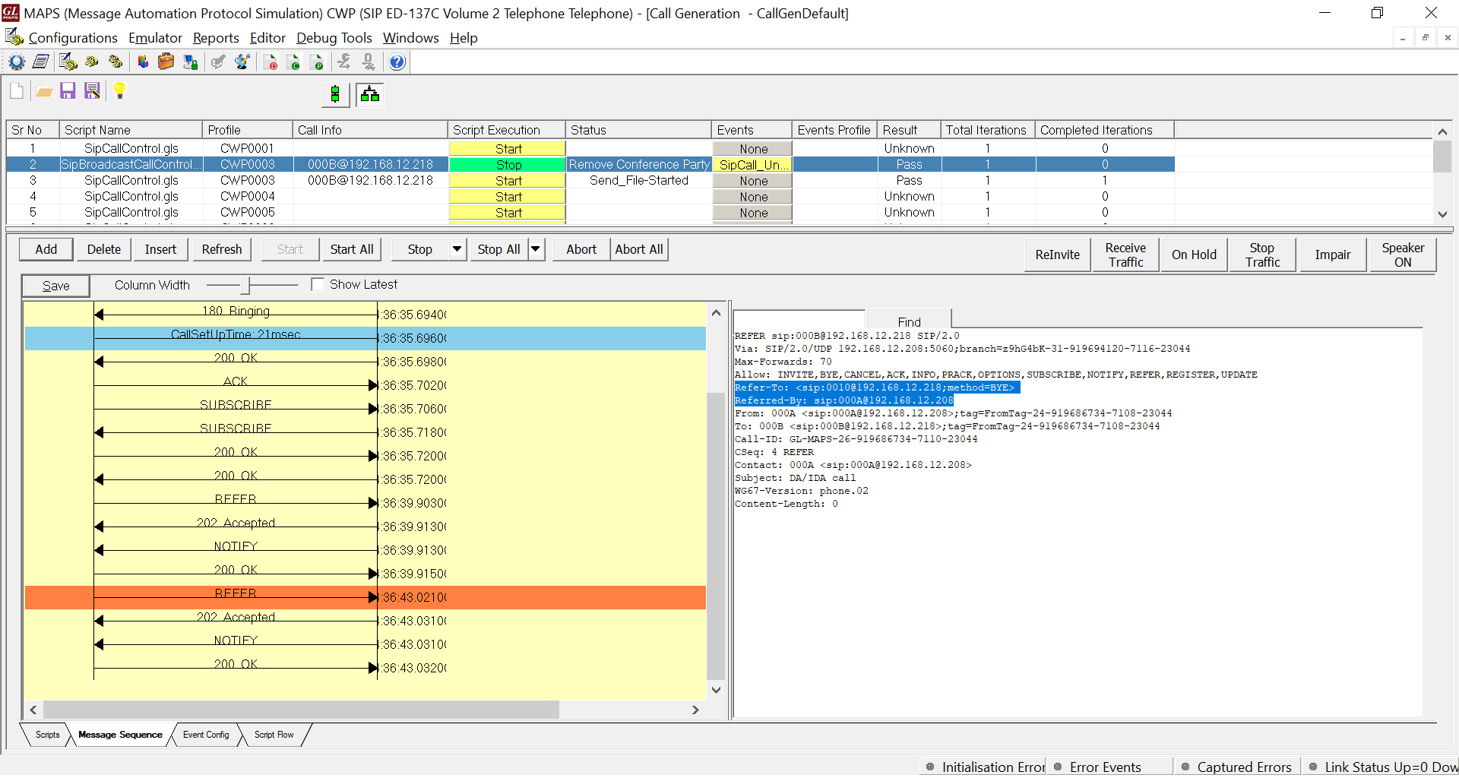Click the floppy disk with pencil save-as icon
1459x778 pixels.
(93, 91)
